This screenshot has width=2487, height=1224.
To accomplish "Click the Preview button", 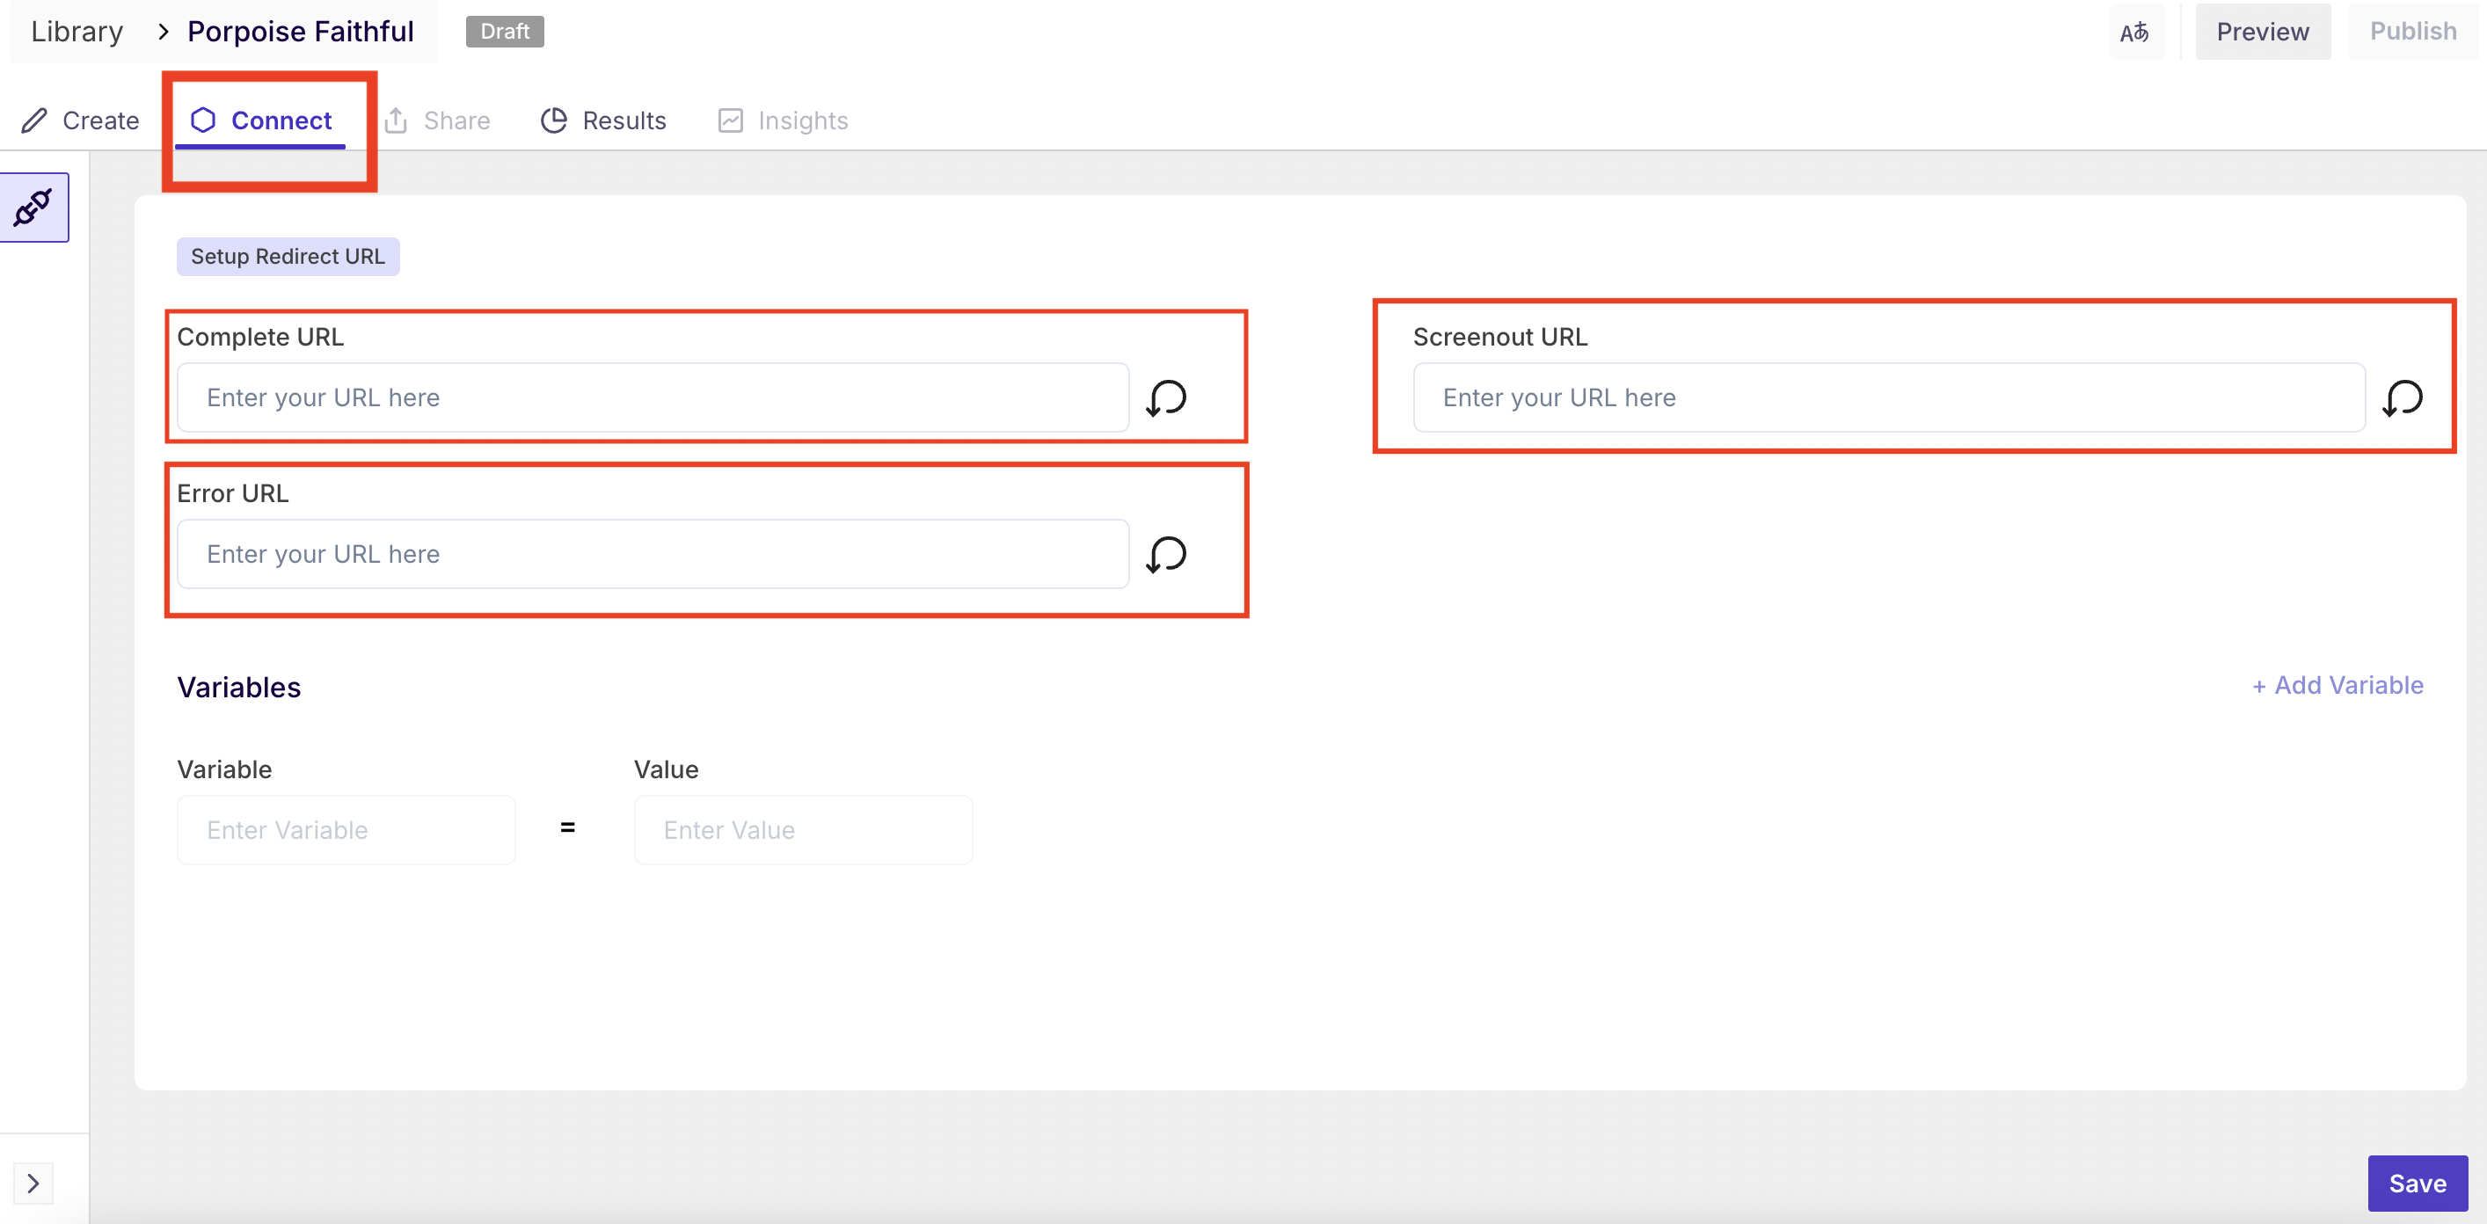I will point(2263,32).
